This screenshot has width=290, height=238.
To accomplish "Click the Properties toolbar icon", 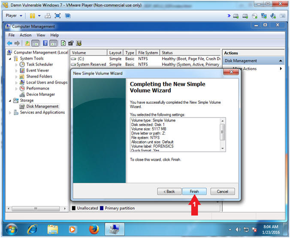I will tap(71, 43).
